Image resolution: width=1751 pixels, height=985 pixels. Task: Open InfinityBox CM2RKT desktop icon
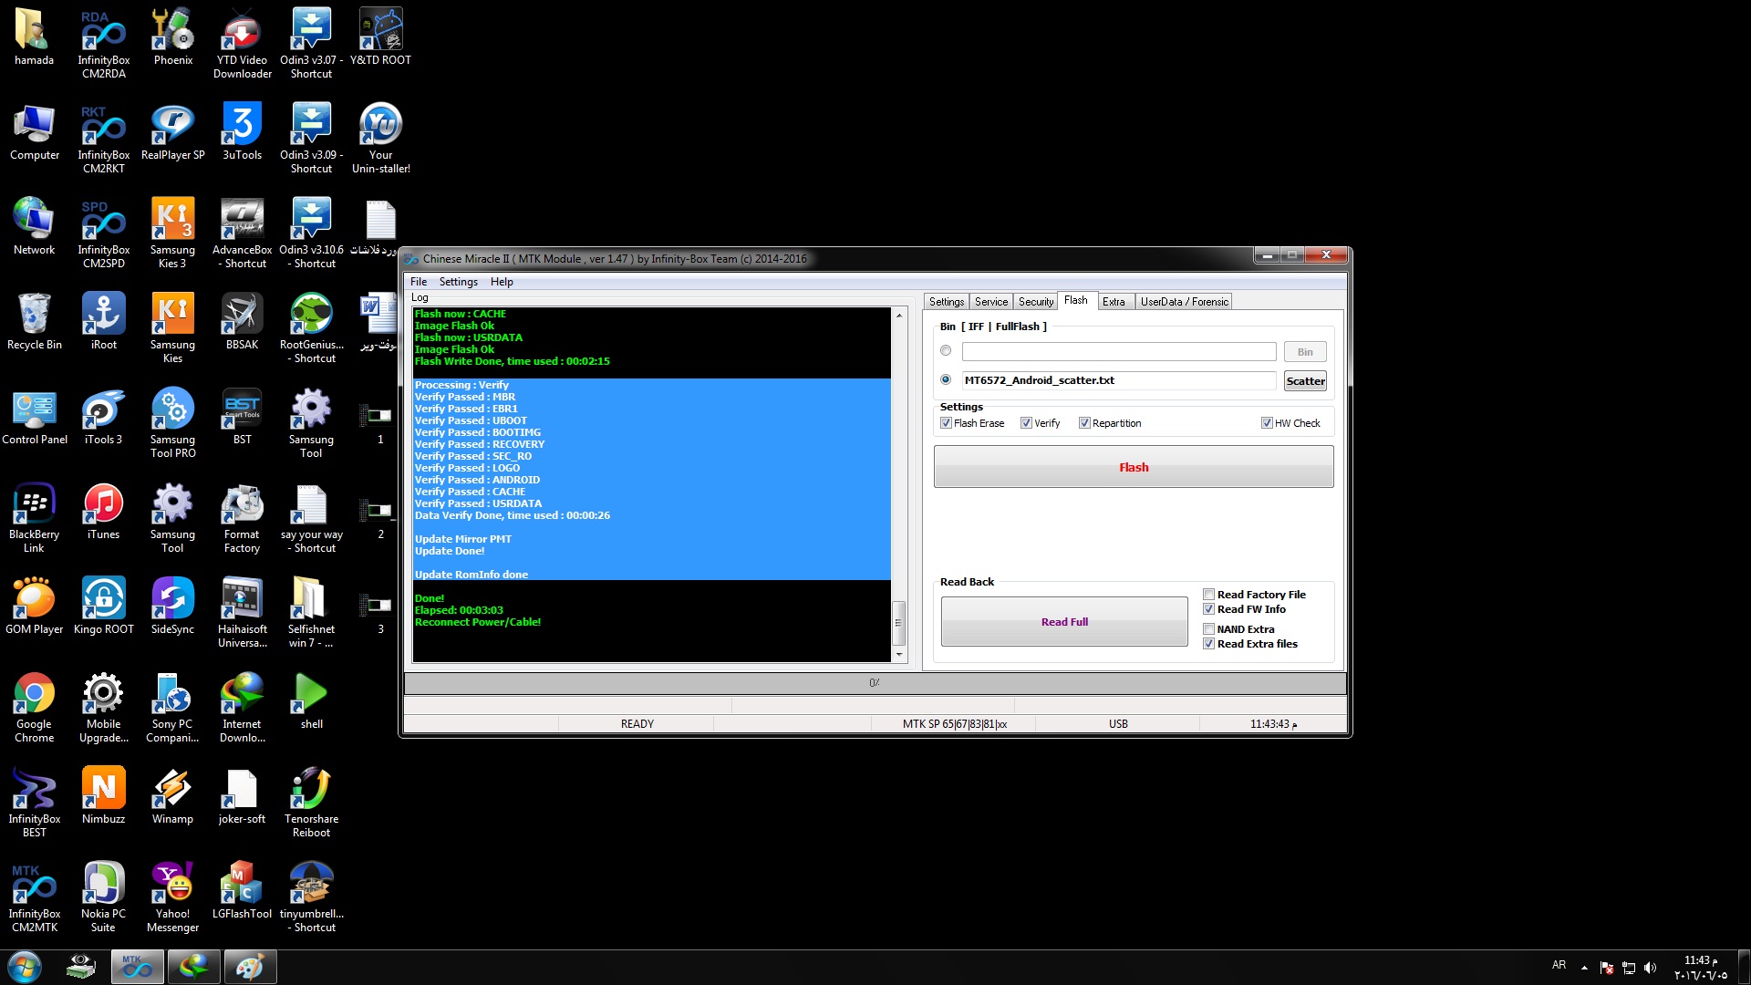(104, 138)
